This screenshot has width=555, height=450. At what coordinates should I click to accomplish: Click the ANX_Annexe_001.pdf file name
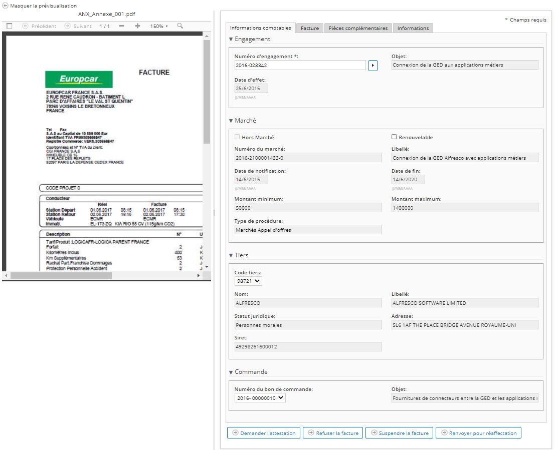107,14
